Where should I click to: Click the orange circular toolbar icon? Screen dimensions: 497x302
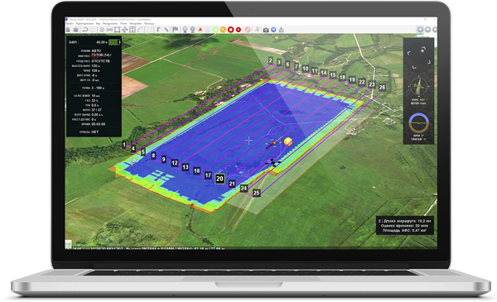tap(223, 30)
